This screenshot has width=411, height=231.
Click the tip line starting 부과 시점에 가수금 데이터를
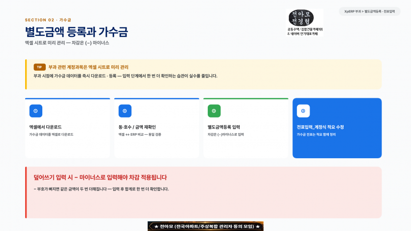[126, 76]
